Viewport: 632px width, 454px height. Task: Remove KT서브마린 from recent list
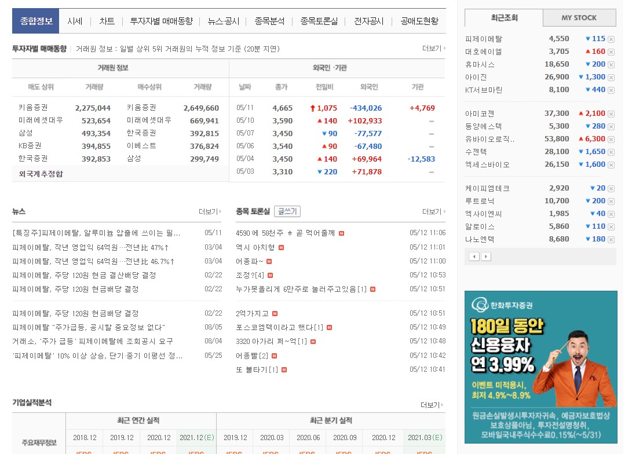click(611, 90)
